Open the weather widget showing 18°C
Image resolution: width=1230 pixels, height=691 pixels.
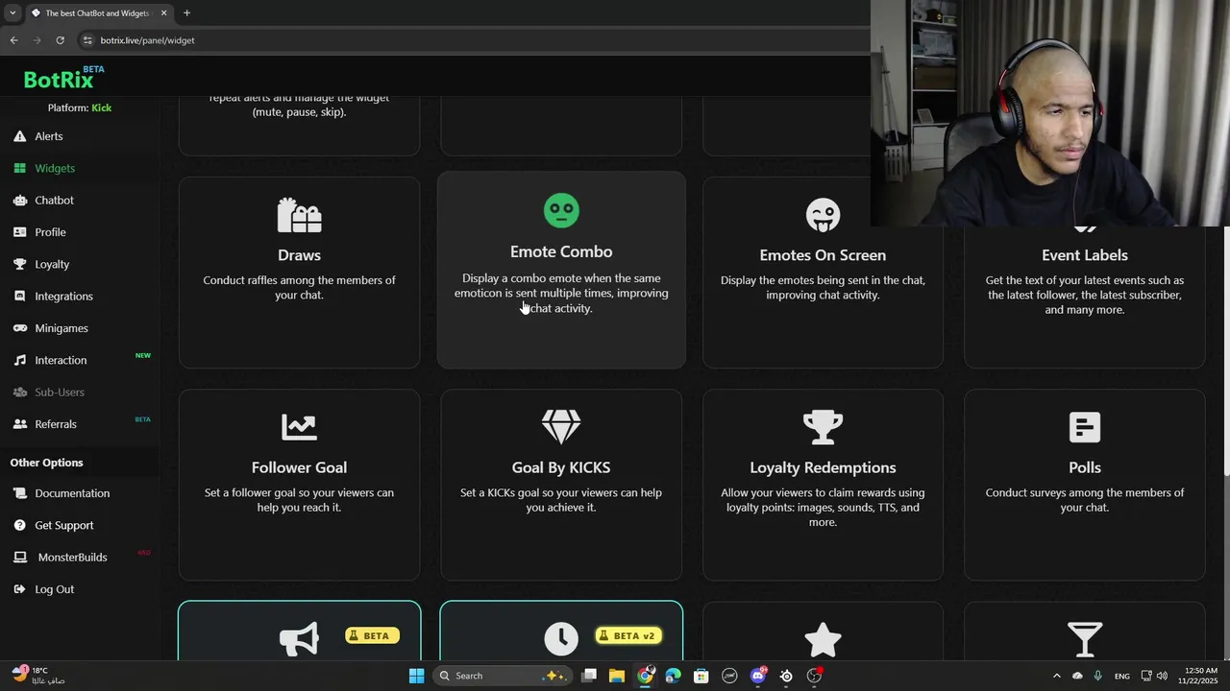38,676
